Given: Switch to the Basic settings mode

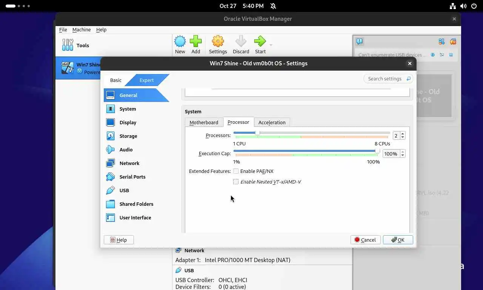Looking at the screenshot, I should (116, 80).
